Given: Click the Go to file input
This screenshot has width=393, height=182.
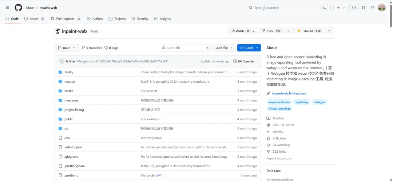Looking at the screenshot, I should point(185,48).
